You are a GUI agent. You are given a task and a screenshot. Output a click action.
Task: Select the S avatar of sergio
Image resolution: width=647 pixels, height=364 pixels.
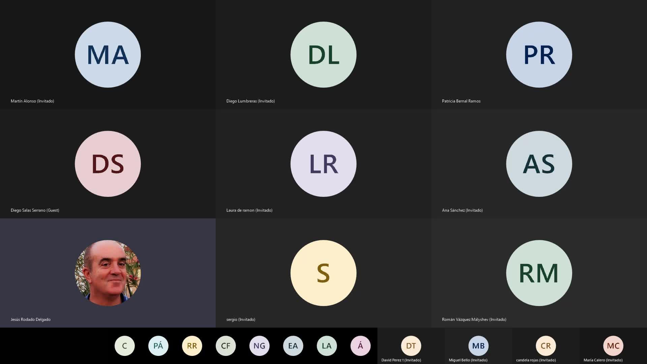tap(323, 273)
